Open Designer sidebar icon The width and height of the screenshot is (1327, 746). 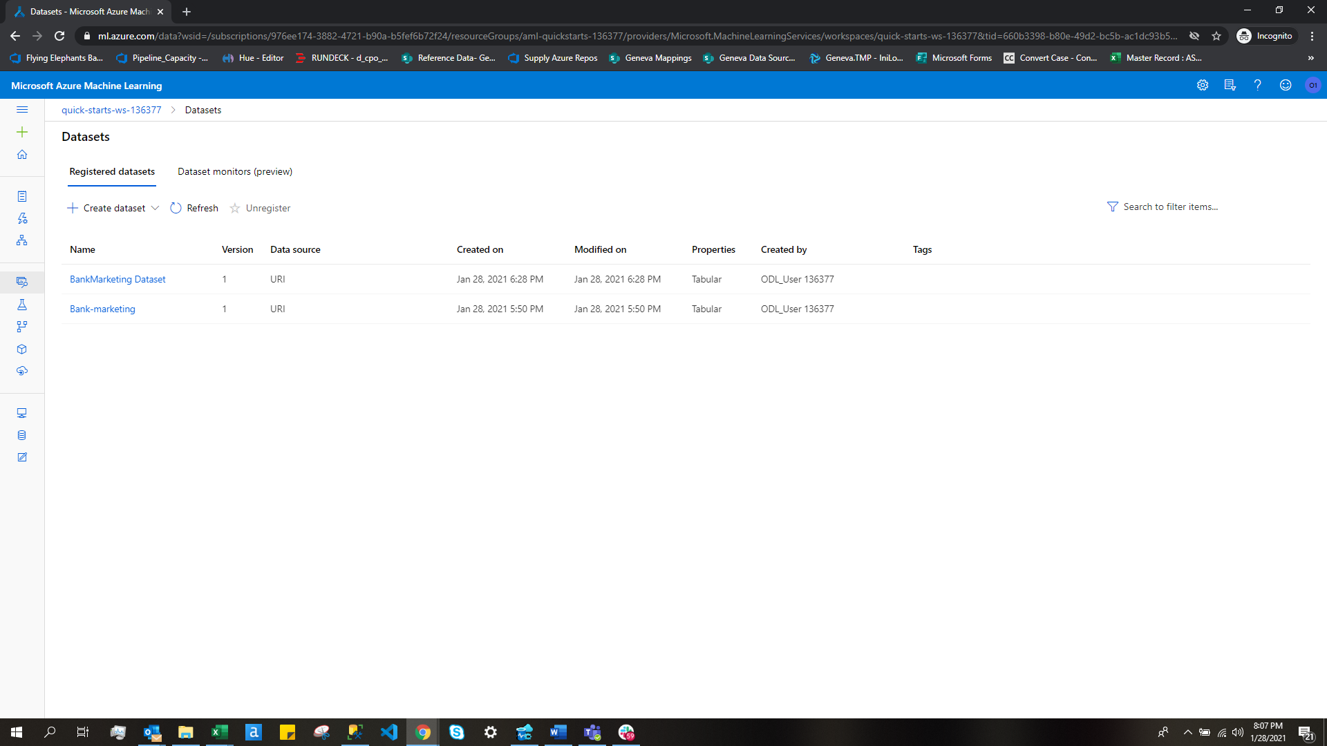click(22, 240)
